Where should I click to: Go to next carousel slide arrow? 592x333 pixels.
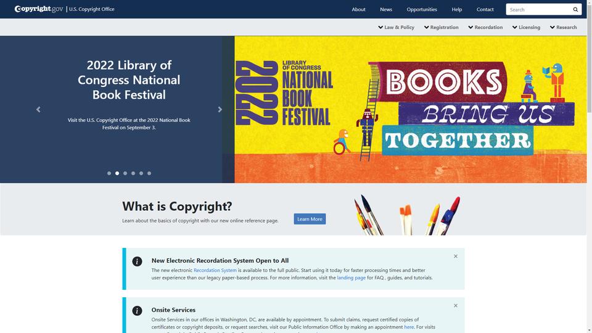pyautogui.click(x=220, y=110)
